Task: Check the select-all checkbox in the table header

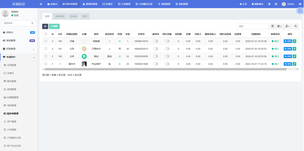Action: 46,34
